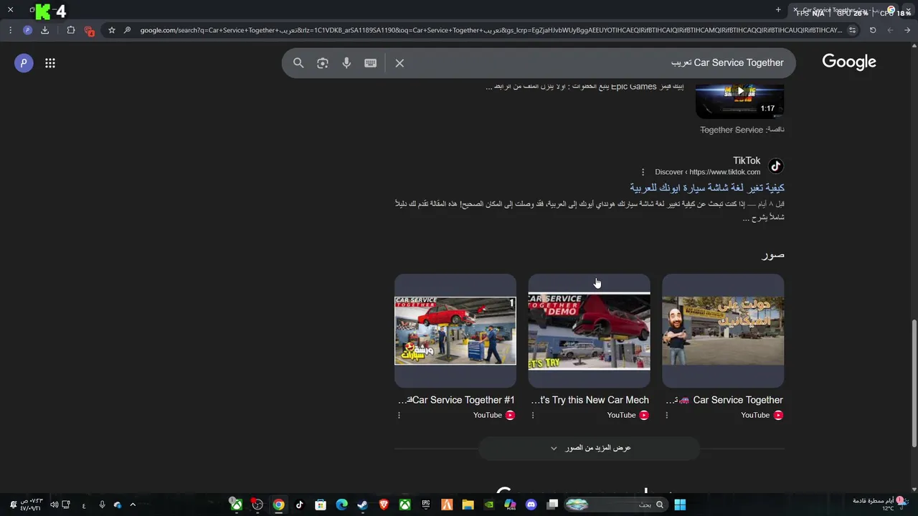Open volume control in system tray
The height and width of the screenshot is (516, 918).
(x=54, y=505)
